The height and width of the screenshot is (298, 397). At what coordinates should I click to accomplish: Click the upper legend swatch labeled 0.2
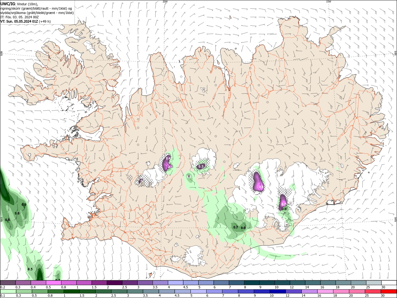click(x=8, y=283)
